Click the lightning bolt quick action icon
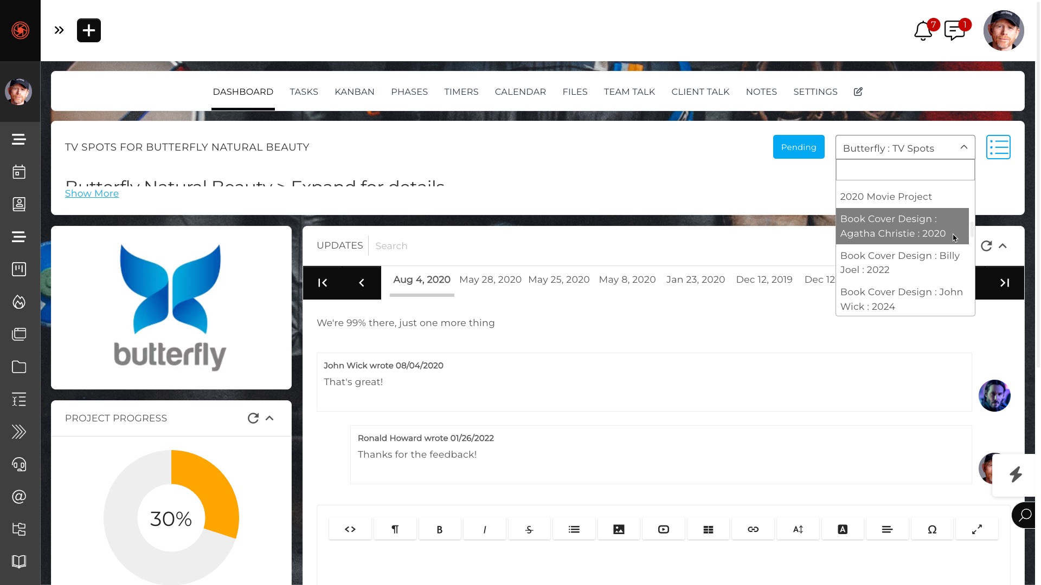Image resolution: width=1041 pixels, height=585 pixels. [1016, 474]
